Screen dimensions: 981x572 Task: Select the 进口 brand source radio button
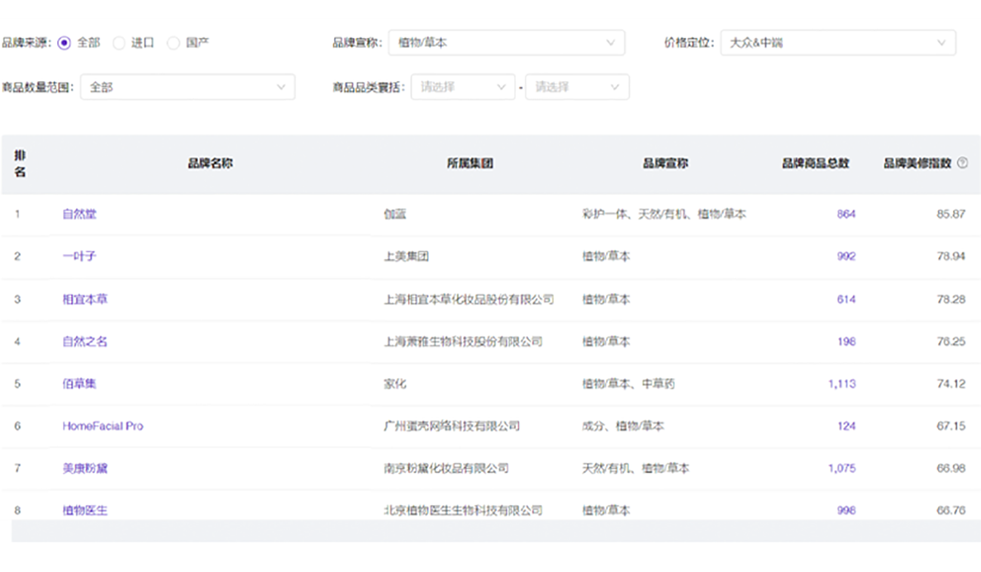[x=119, y=43]
